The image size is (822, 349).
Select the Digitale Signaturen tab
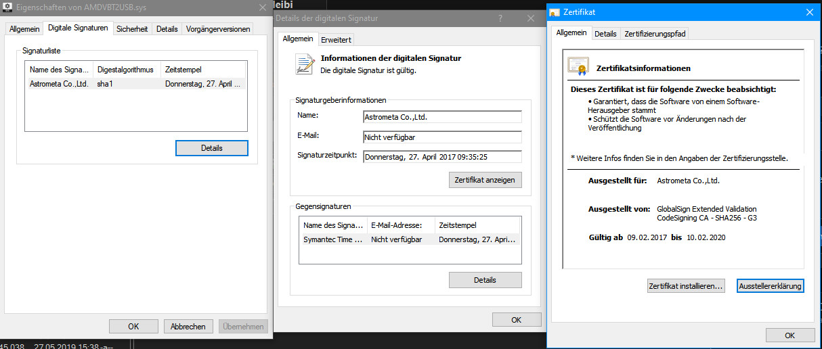pyautogui.click(x=78, y=28)
